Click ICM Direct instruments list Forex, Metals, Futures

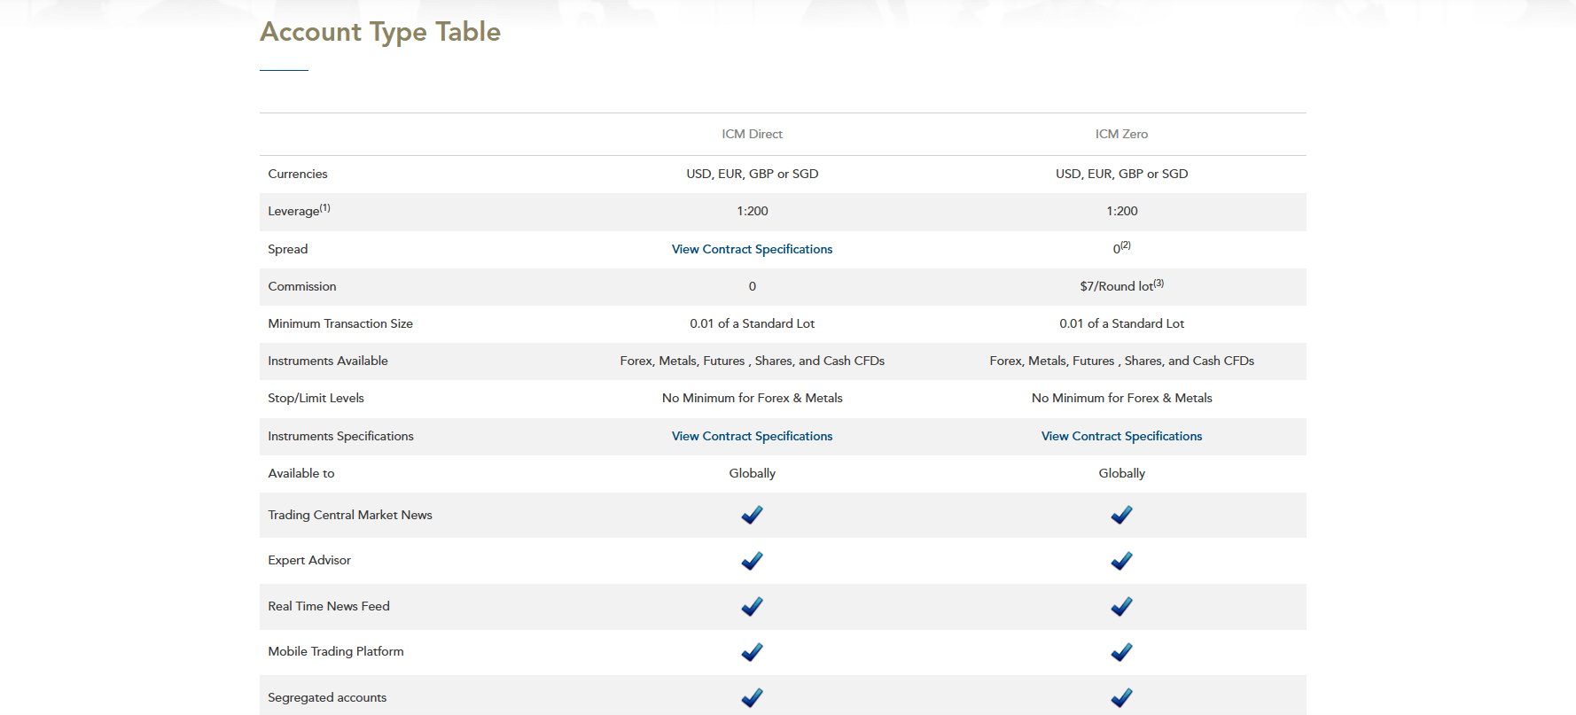pyautogui.click(x=752, y=361)
